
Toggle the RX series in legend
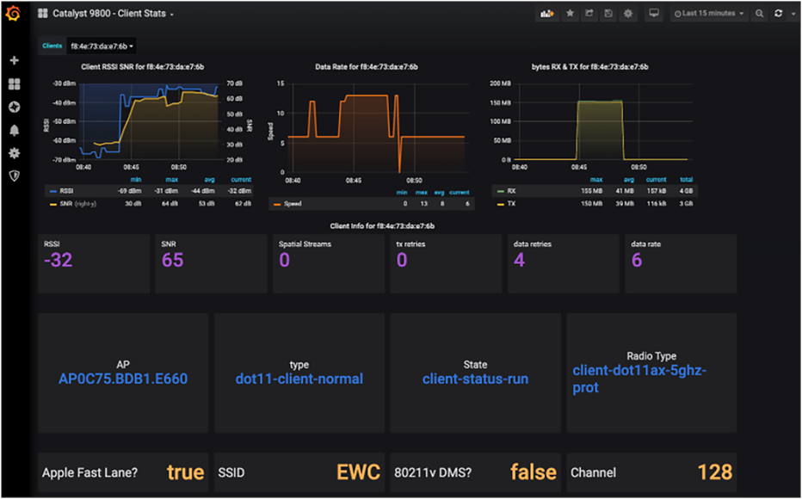511,191
